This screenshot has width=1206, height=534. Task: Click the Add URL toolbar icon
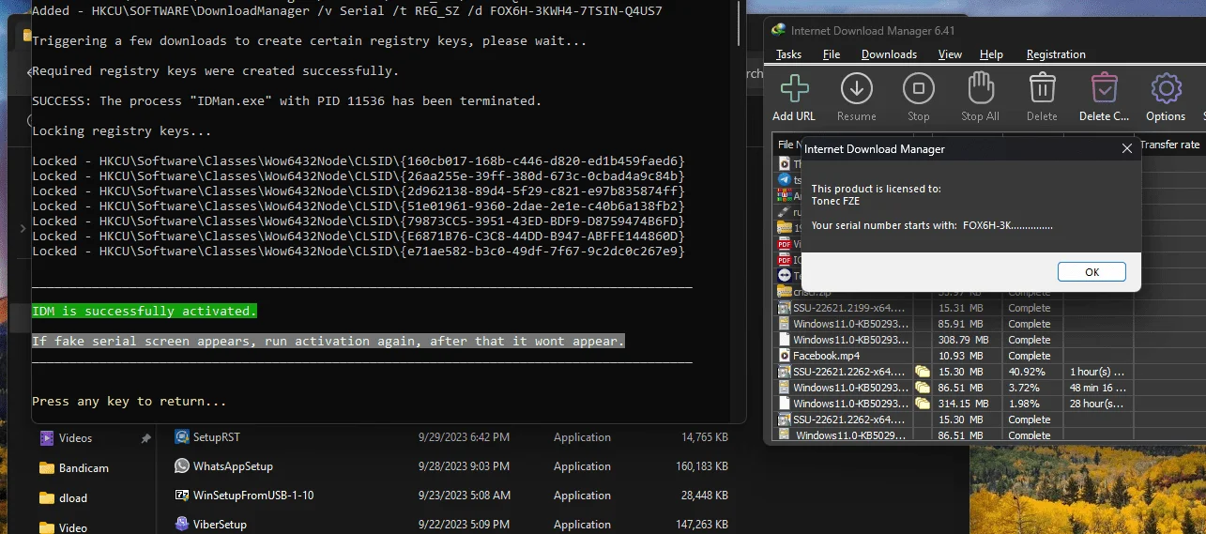point(795,89)
